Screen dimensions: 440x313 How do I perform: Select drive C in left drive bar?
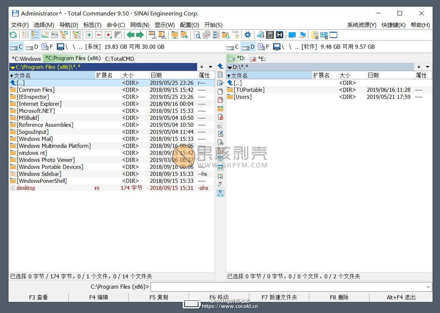16,47
